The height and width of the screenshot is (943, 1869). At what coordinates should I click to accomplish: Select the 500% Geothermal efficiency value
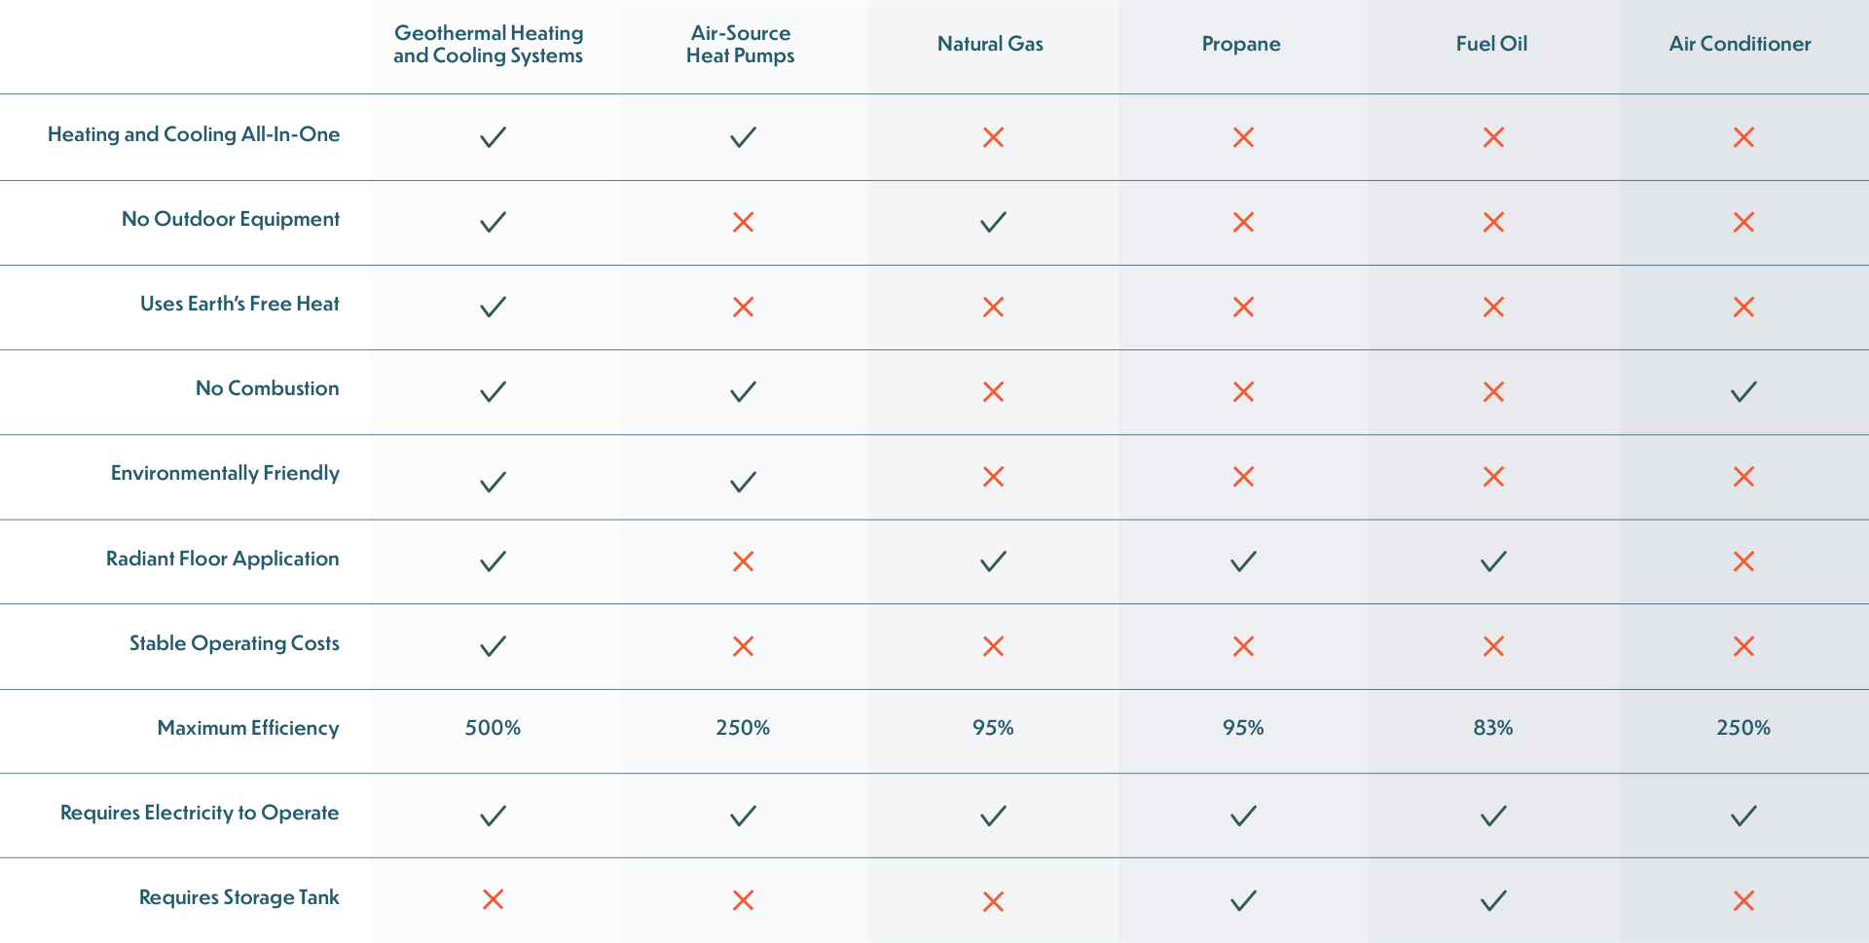493,728
